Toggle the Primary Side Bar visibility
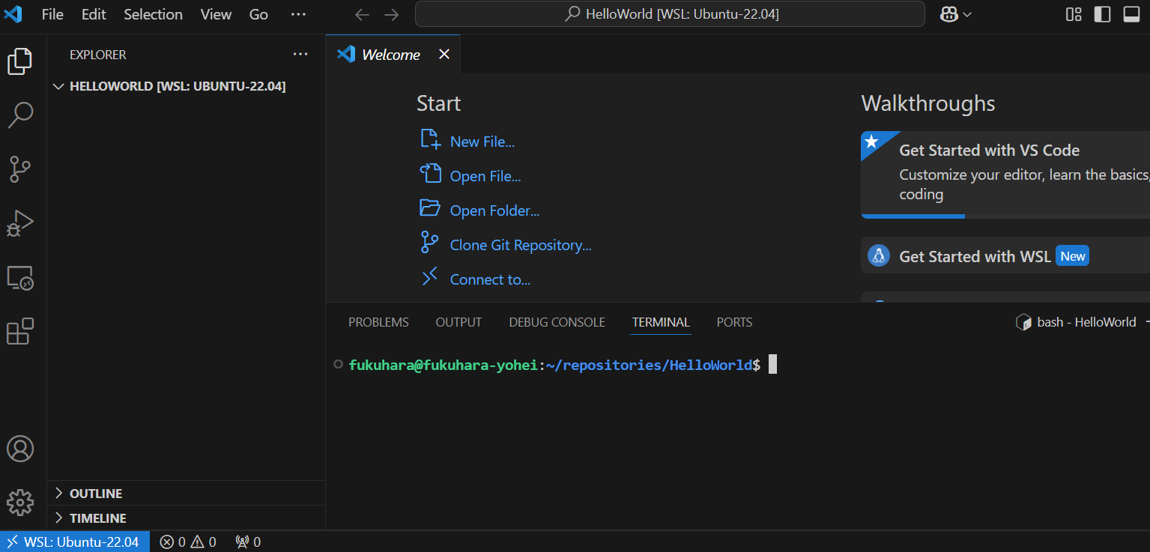Image resolution: width=1150 pixels, height=552 pixels. [1101, 14]
